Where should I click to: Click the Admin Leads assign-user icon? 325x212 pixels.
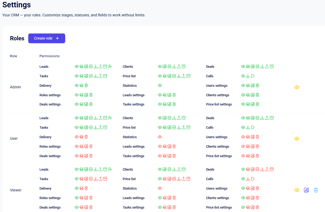click(x=110, y=67)
